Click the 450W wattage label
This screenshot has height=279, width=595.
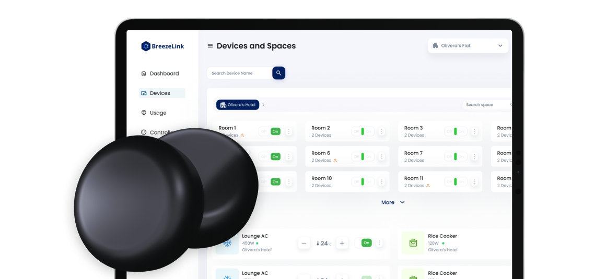(248, 243)
